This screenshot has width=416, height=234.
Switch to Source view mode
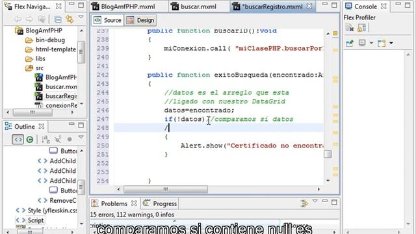click(108, 20)
